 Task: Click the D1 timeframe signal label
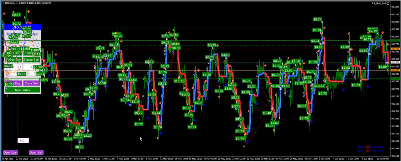point(381,151)
